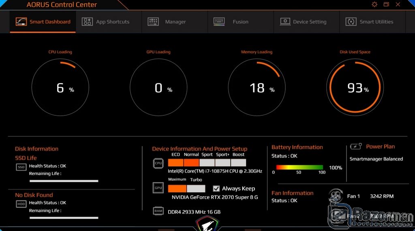Click the battery 100% value

(x=335, y=167)
